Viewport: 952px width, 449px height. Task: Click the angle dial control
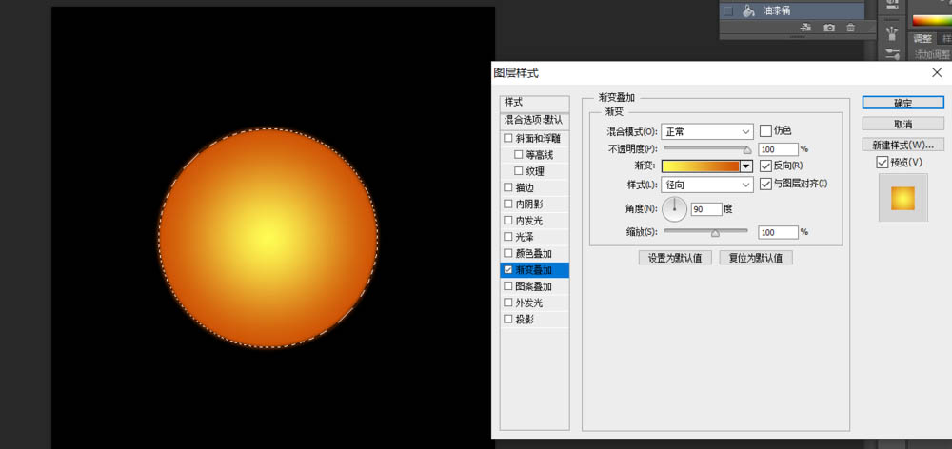[674, 208]
